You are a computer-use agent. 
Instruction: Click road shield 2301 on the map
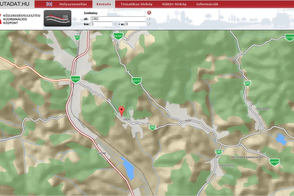coord(218,152)
